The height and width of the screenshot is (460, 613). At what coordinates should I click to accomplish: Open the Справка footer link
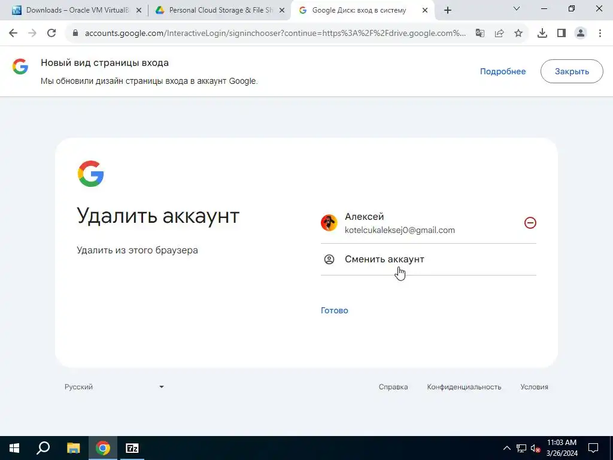(x=393, y=387)
